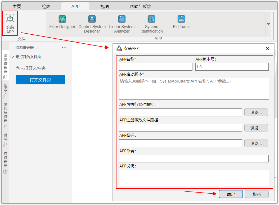Open the 搜索 search sidebar panel
279x205 pixels.
point(5,91)
